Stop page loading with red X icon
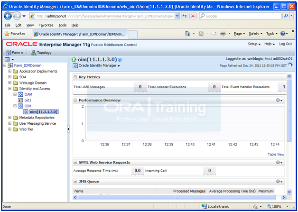The height and width of the screenshot is (212, 298). [x=193, y=16]
